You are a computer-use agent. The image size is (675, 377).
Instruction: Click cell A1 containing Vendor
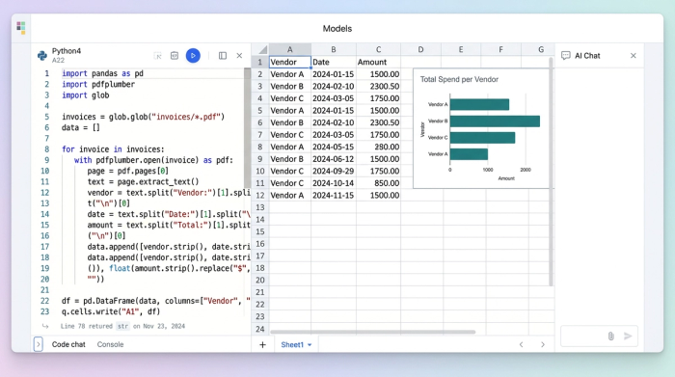289,62
